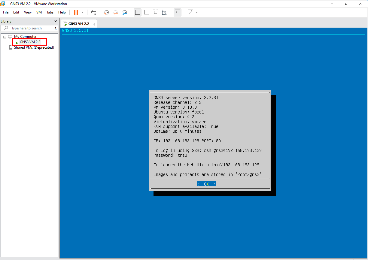The image size is (368, 260).
Task: Click the 'Password: gns3' line
Action: pos(170,155)
